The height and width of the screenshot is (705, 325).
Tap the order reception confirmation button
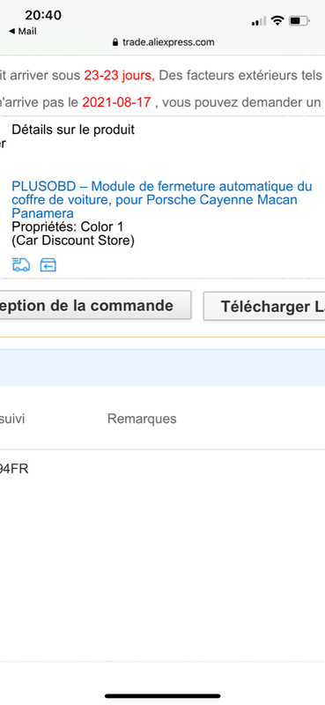pos(96,306)
